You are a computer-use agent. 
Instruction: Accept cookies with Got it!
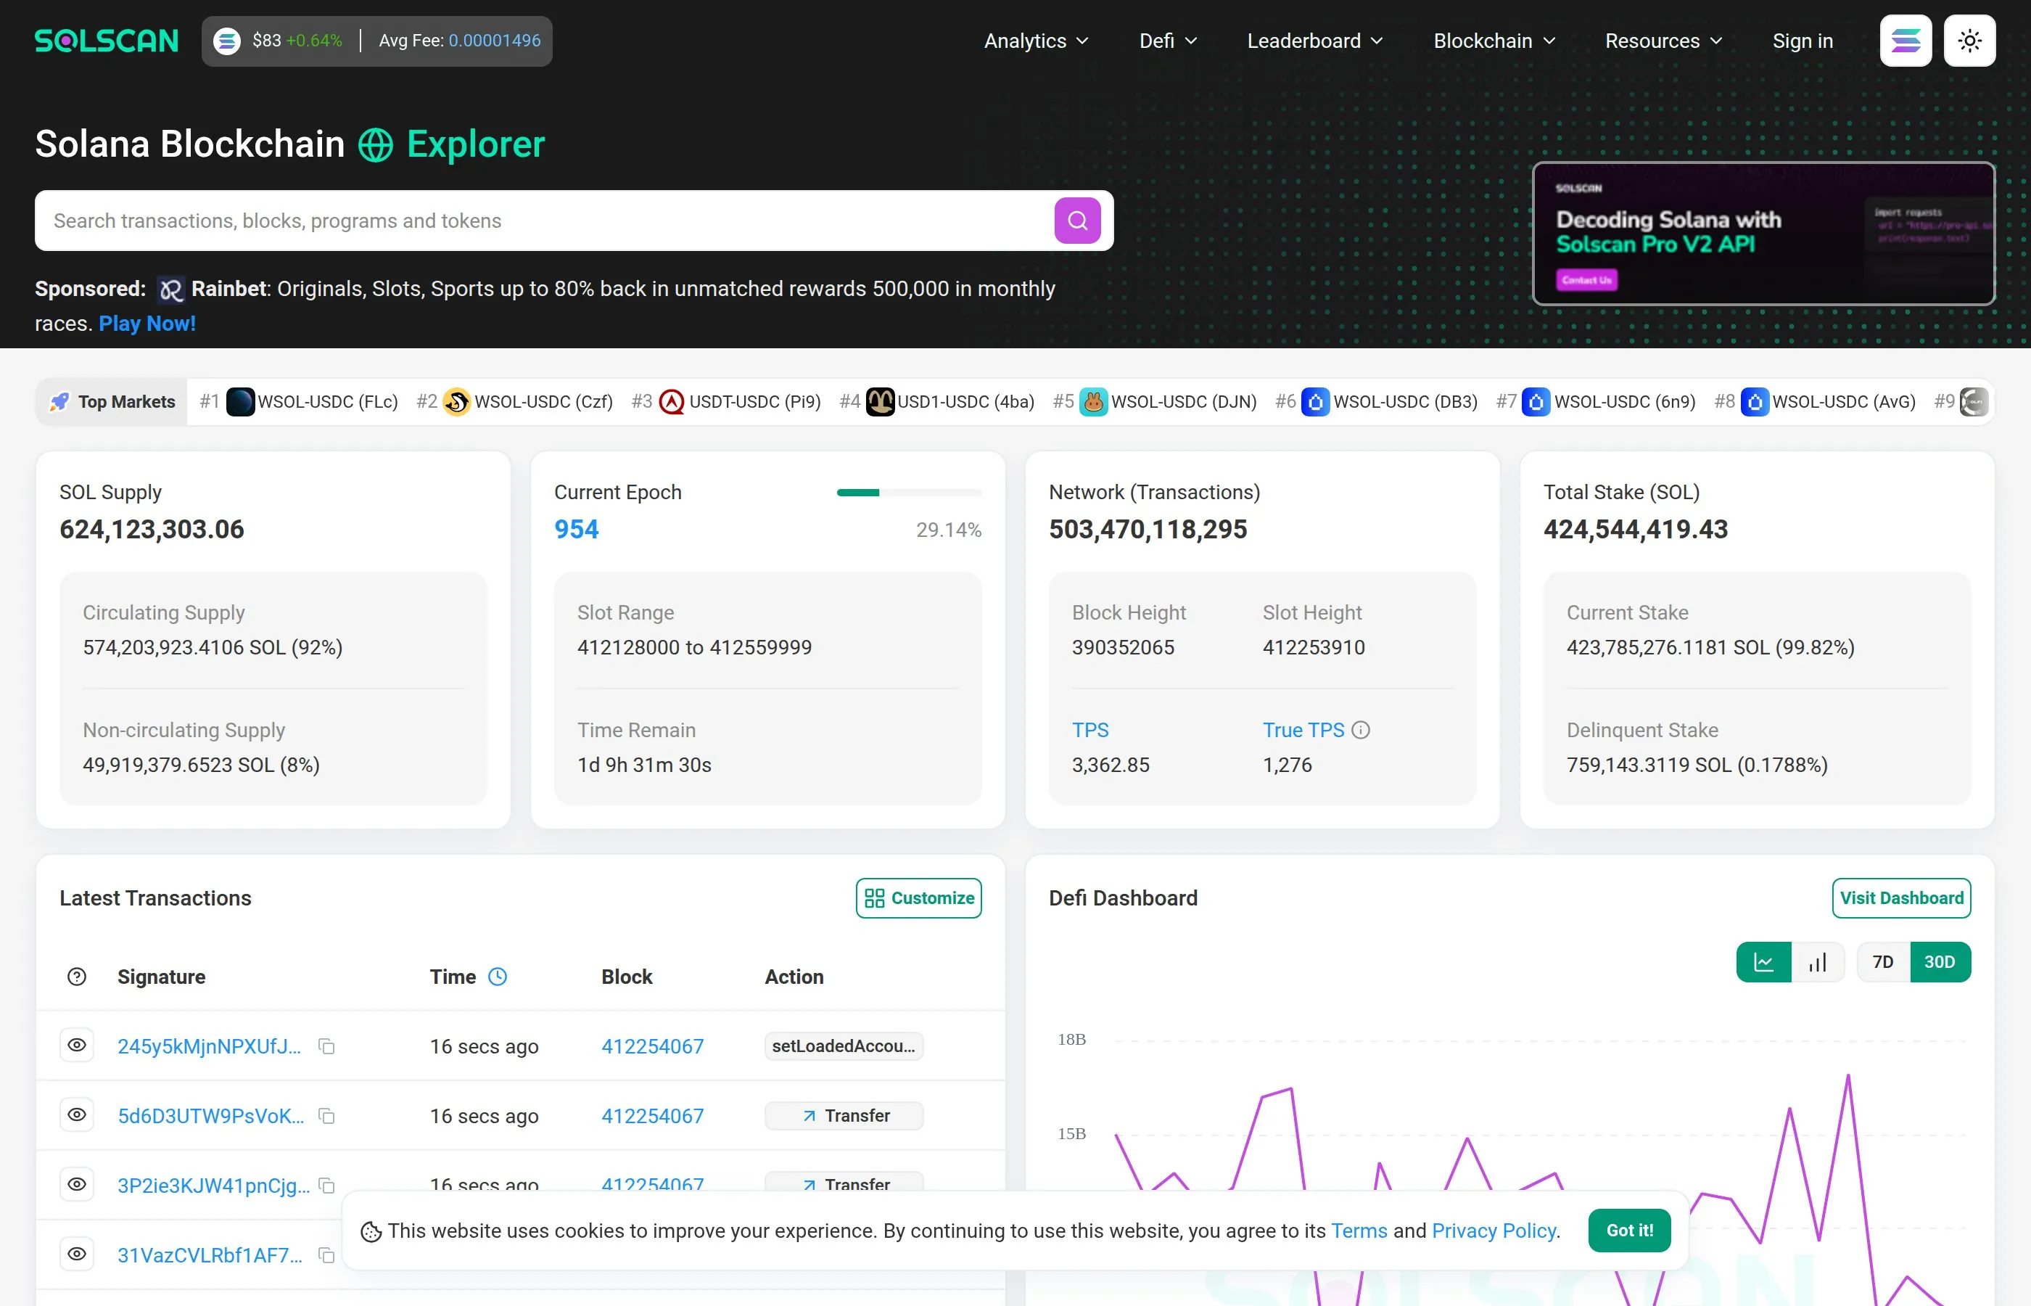(x=1629, y=1231)
